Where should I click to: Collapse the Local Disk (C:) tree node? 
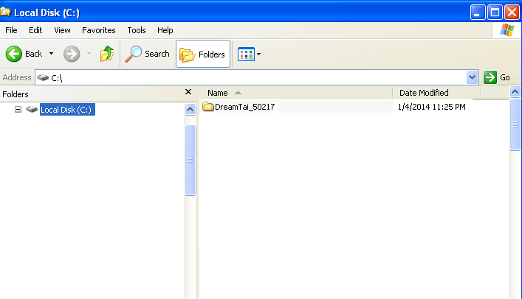tap(18, 109)
